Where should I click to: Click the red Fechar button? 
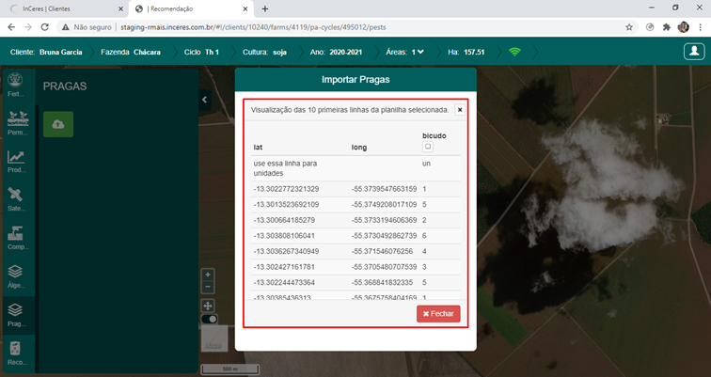[x=438, y=314]
